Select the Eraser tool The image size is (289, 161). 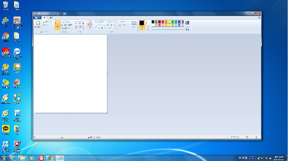point(76,27)
